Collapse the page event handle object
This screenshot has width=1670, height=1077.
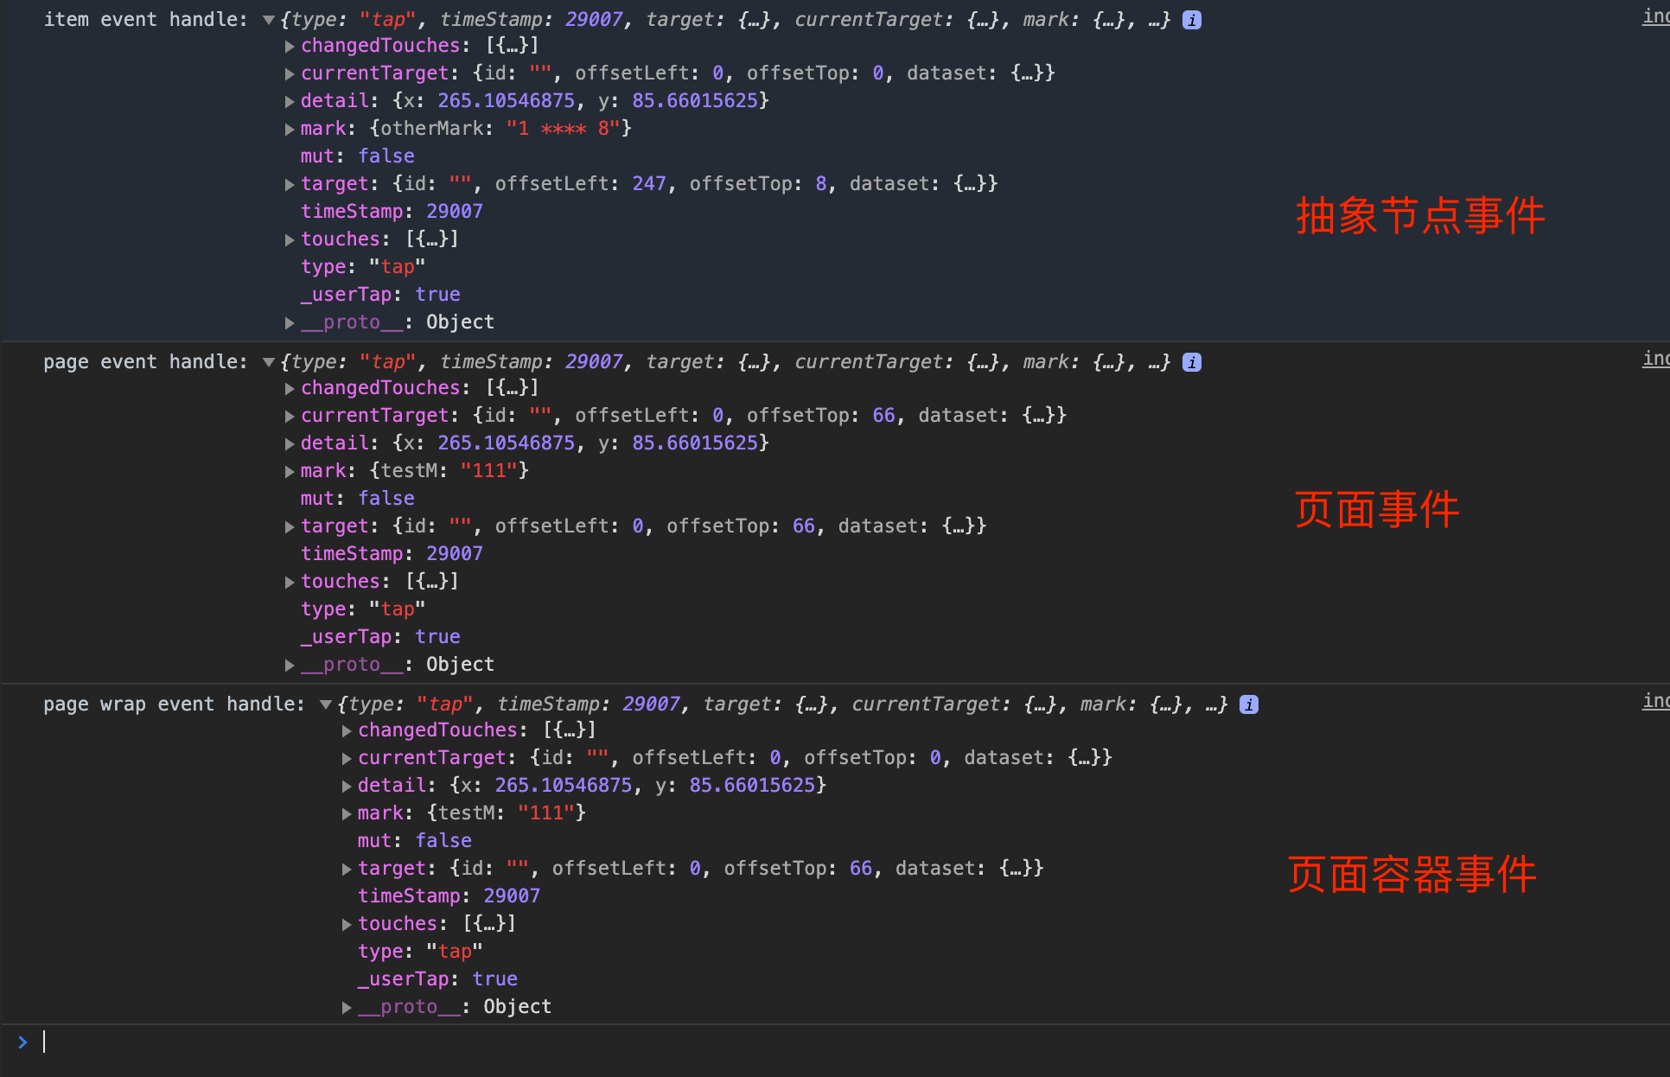pyautogui.click(x=269, y=362)
